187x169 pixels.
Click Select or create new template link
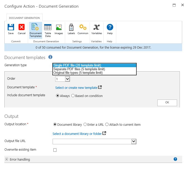tap(76, 88)
